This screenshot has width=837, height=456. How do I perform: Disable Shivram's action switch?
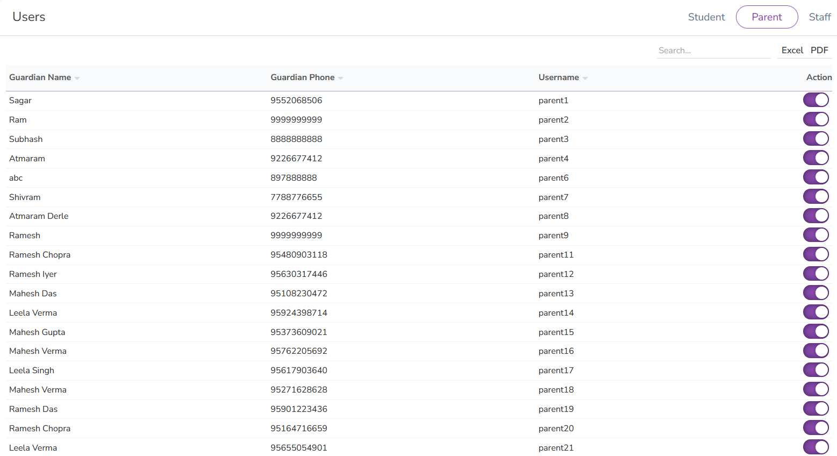pyautogui.click(x=815, y=197)
